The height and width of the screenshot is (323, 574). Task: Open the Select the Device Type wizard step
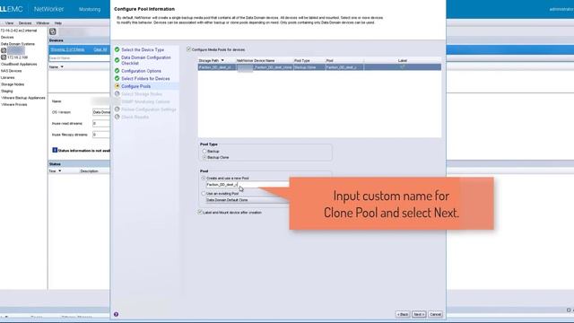(x=143, y=49)
